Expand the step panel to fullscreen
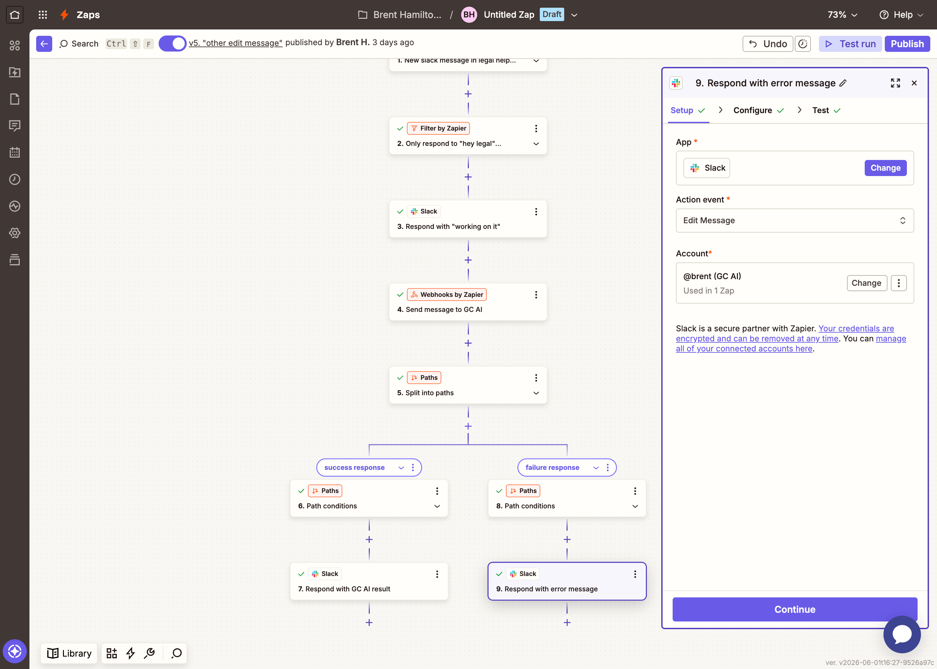This screenshot has width=937, height=669. click(896, 83)
